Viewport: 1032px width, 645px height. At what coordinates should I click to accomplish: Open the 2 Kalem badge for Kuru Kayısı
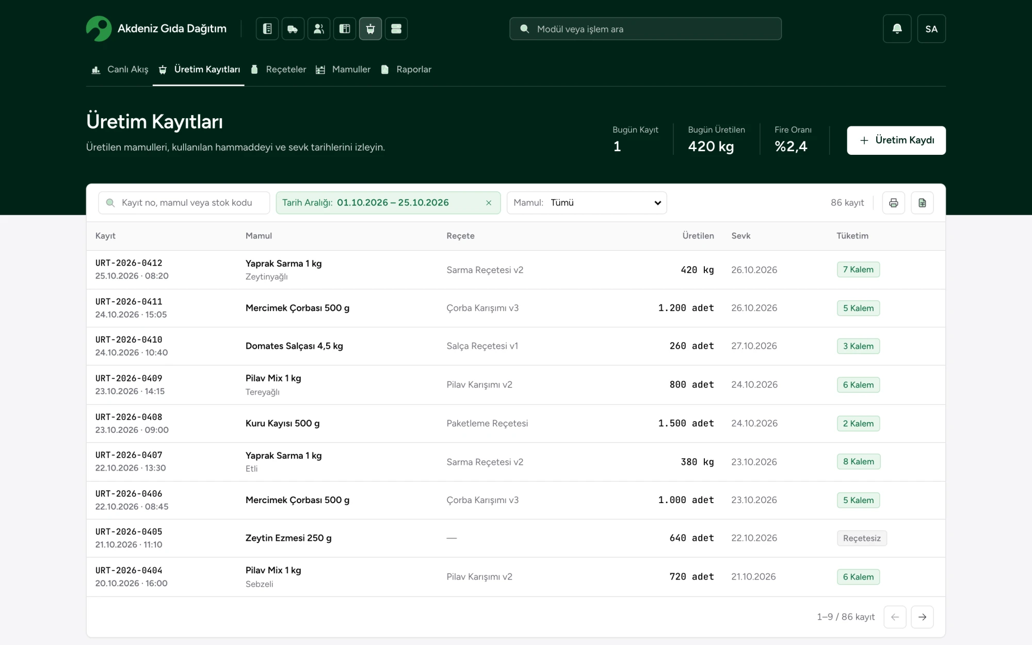coord(858,424)
